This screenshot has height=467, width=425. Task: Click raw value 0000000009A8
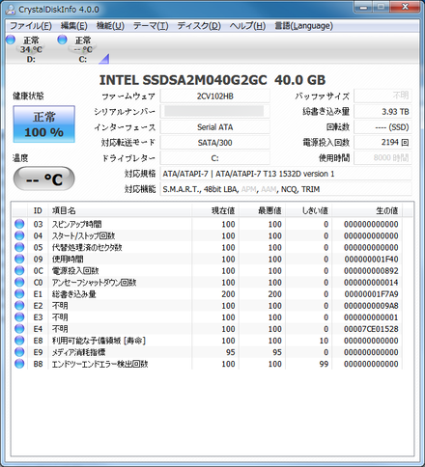[x=371, y=306]
